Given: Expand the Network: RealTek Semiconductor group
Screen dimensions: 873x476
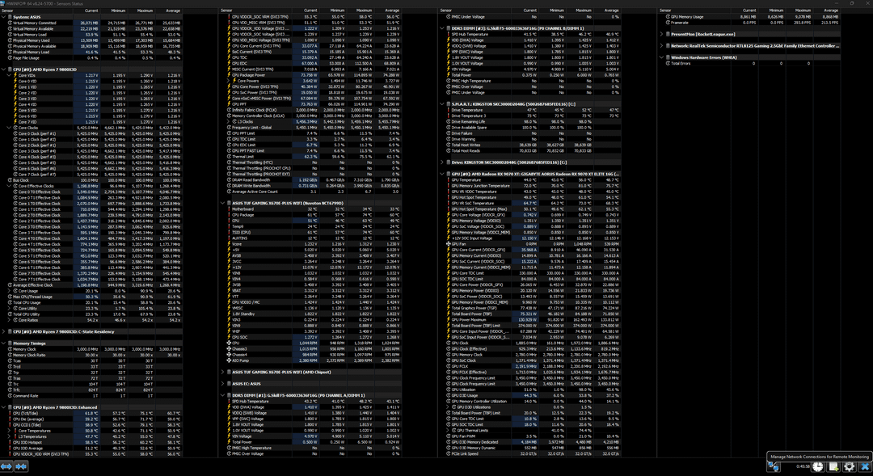Looking at the screenshot, I should click(x=661, y=45).
